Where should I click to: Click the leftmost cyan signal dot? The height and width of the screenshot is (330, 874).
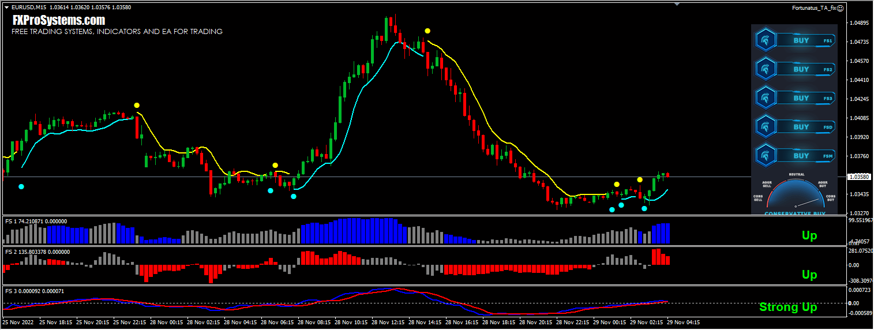(x=21, y=186)
